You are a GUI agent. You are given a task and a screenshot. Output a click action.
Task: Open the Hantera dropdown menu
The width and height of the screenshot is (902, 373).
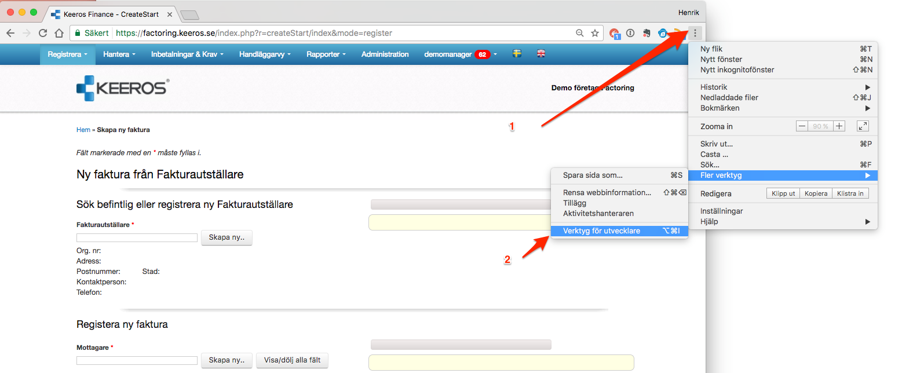pyautogui.click(x=119, y=54)
